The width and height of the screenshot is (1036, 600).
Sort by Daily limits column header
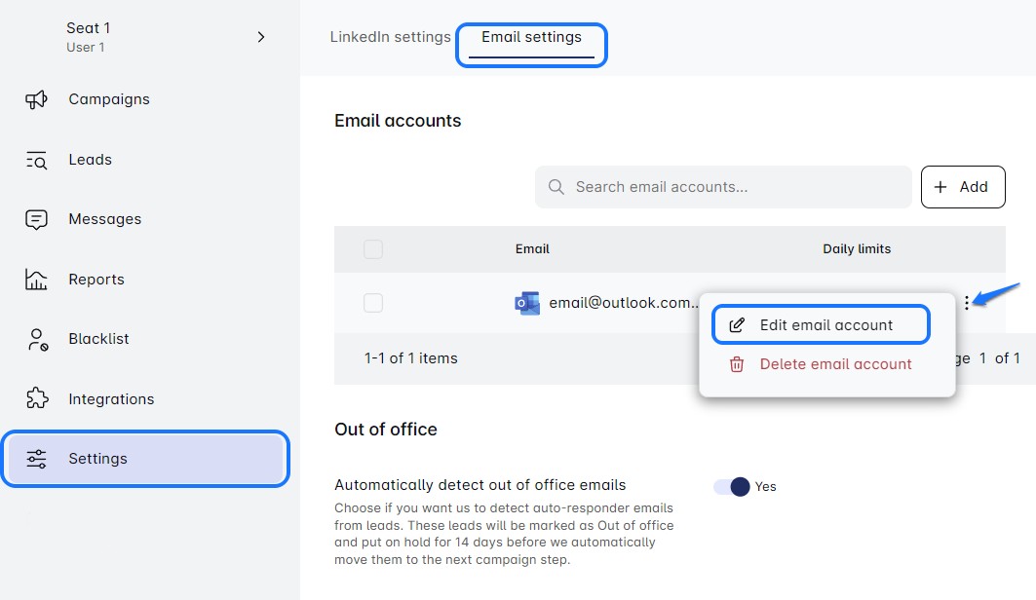[857, 249]
